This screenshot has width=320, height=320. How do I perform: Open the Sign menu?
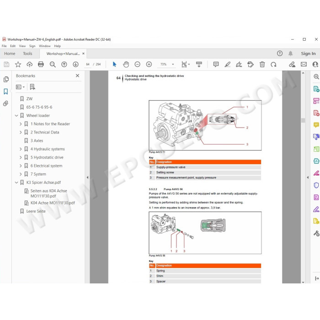32,46
